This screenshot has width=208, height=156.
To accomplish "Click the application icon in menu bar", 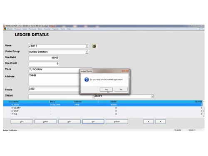I will 5,29.
